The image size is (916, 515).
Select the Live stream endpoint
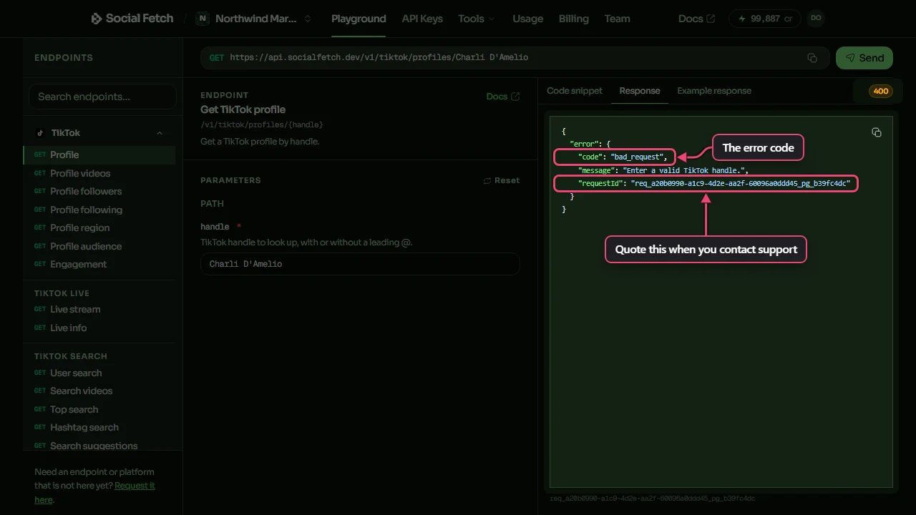[x=99, y=309]
